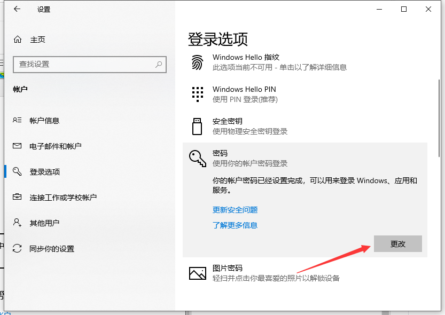Viewport: 445px width, 315px height.
Task: Click the back arrow in Settings
Action: (17, 9)
